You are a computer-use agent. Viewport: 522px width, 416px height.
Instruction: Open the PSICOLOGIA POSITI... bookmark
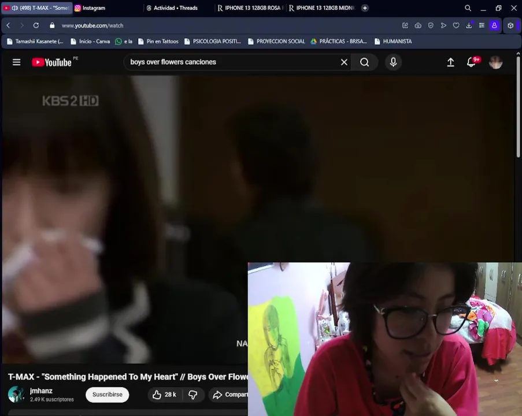click(212, 41)
